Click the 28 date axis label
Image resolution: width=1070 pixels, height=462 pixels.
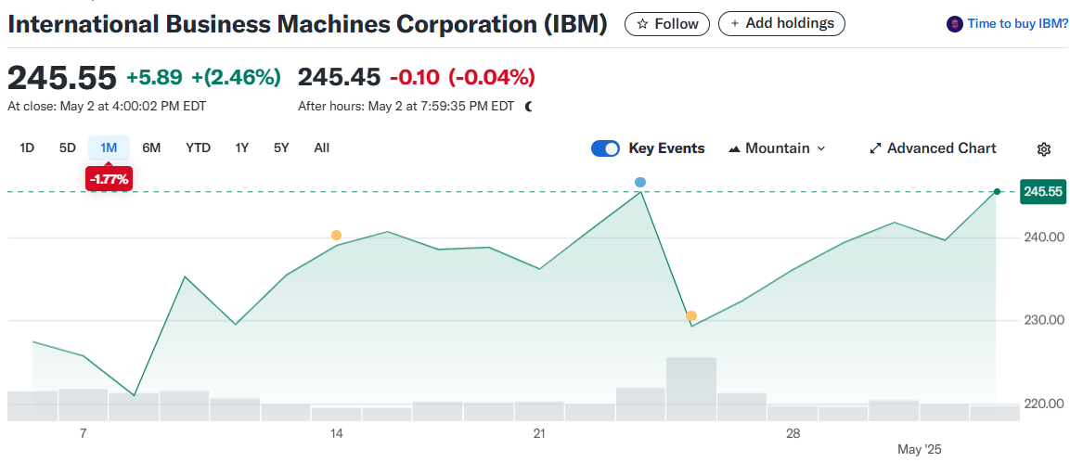click(793, 433)
